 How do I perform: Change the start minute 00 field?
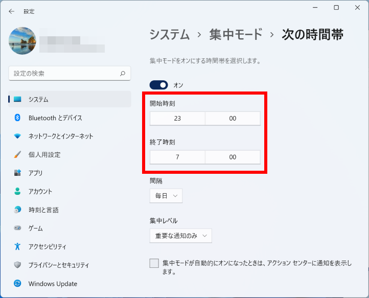233,119
